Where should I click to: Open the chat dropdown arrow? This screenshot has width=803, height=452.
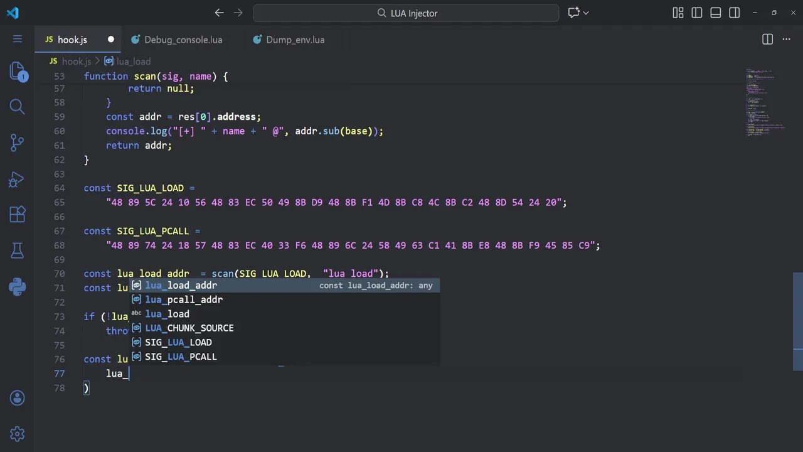point(586,13)
